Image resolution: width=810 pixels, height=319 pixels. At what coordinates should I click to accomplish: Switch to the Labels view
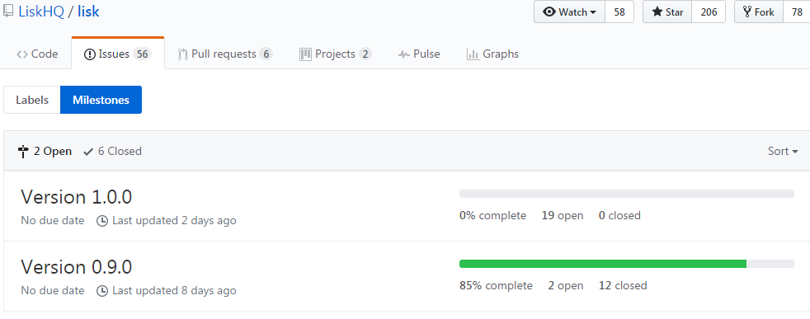pos(32,100)
